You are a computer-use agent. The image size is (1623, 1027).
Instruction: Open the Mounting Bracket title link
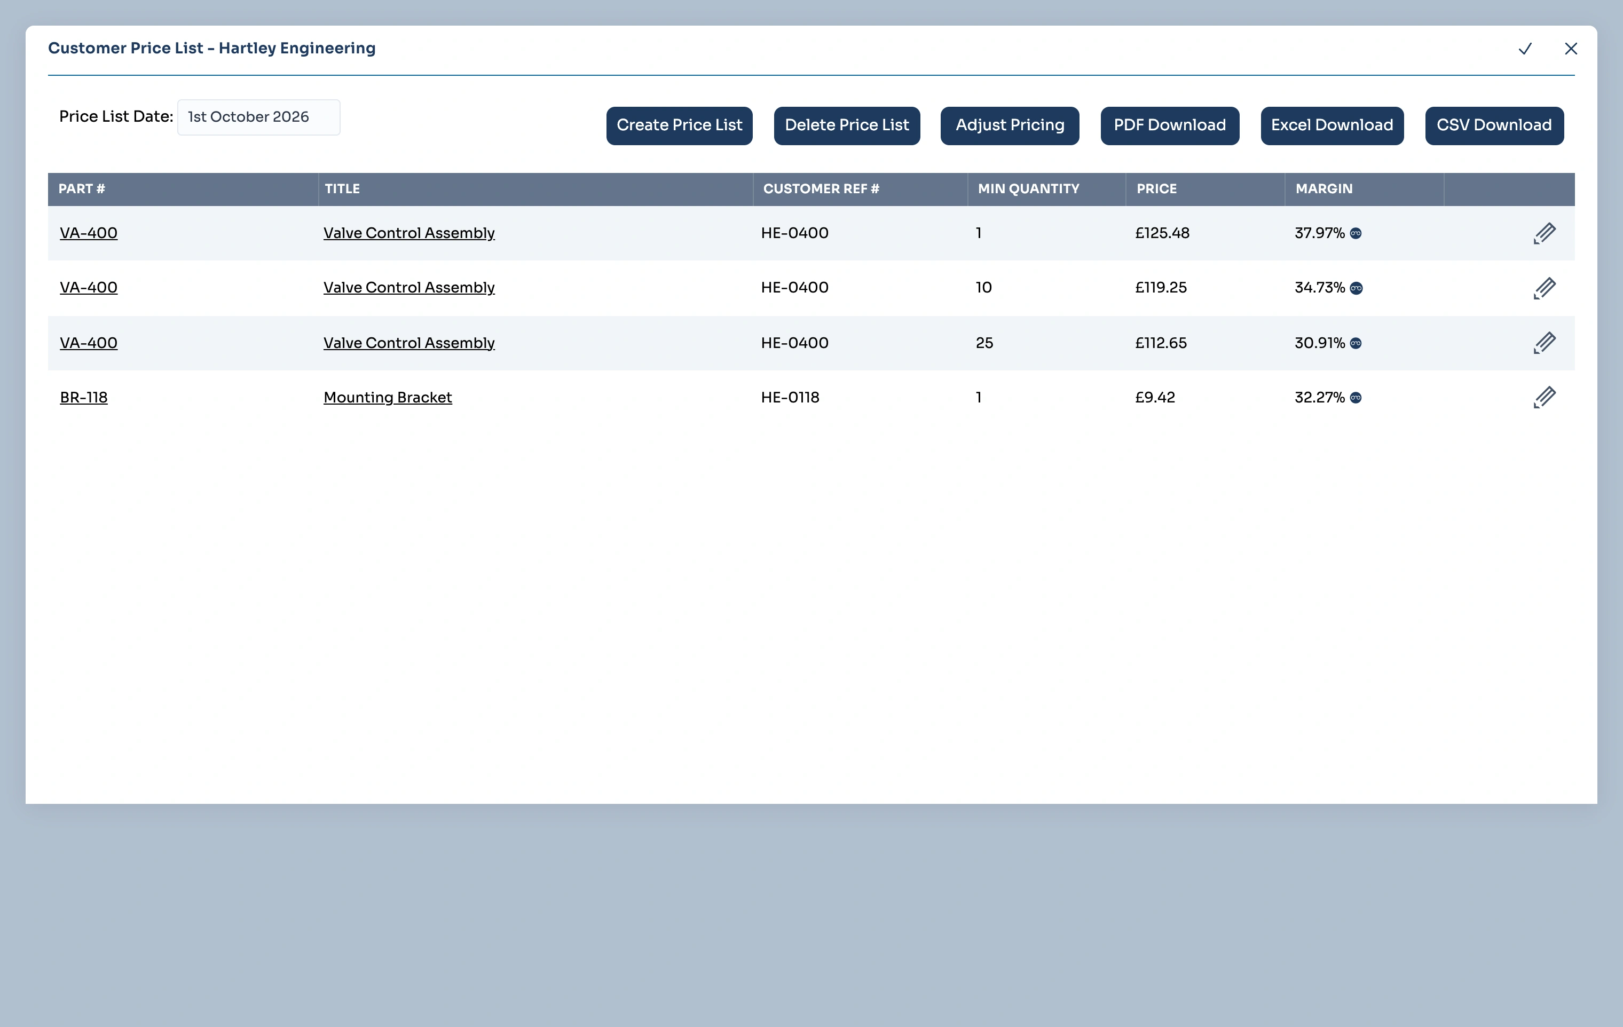388,398
